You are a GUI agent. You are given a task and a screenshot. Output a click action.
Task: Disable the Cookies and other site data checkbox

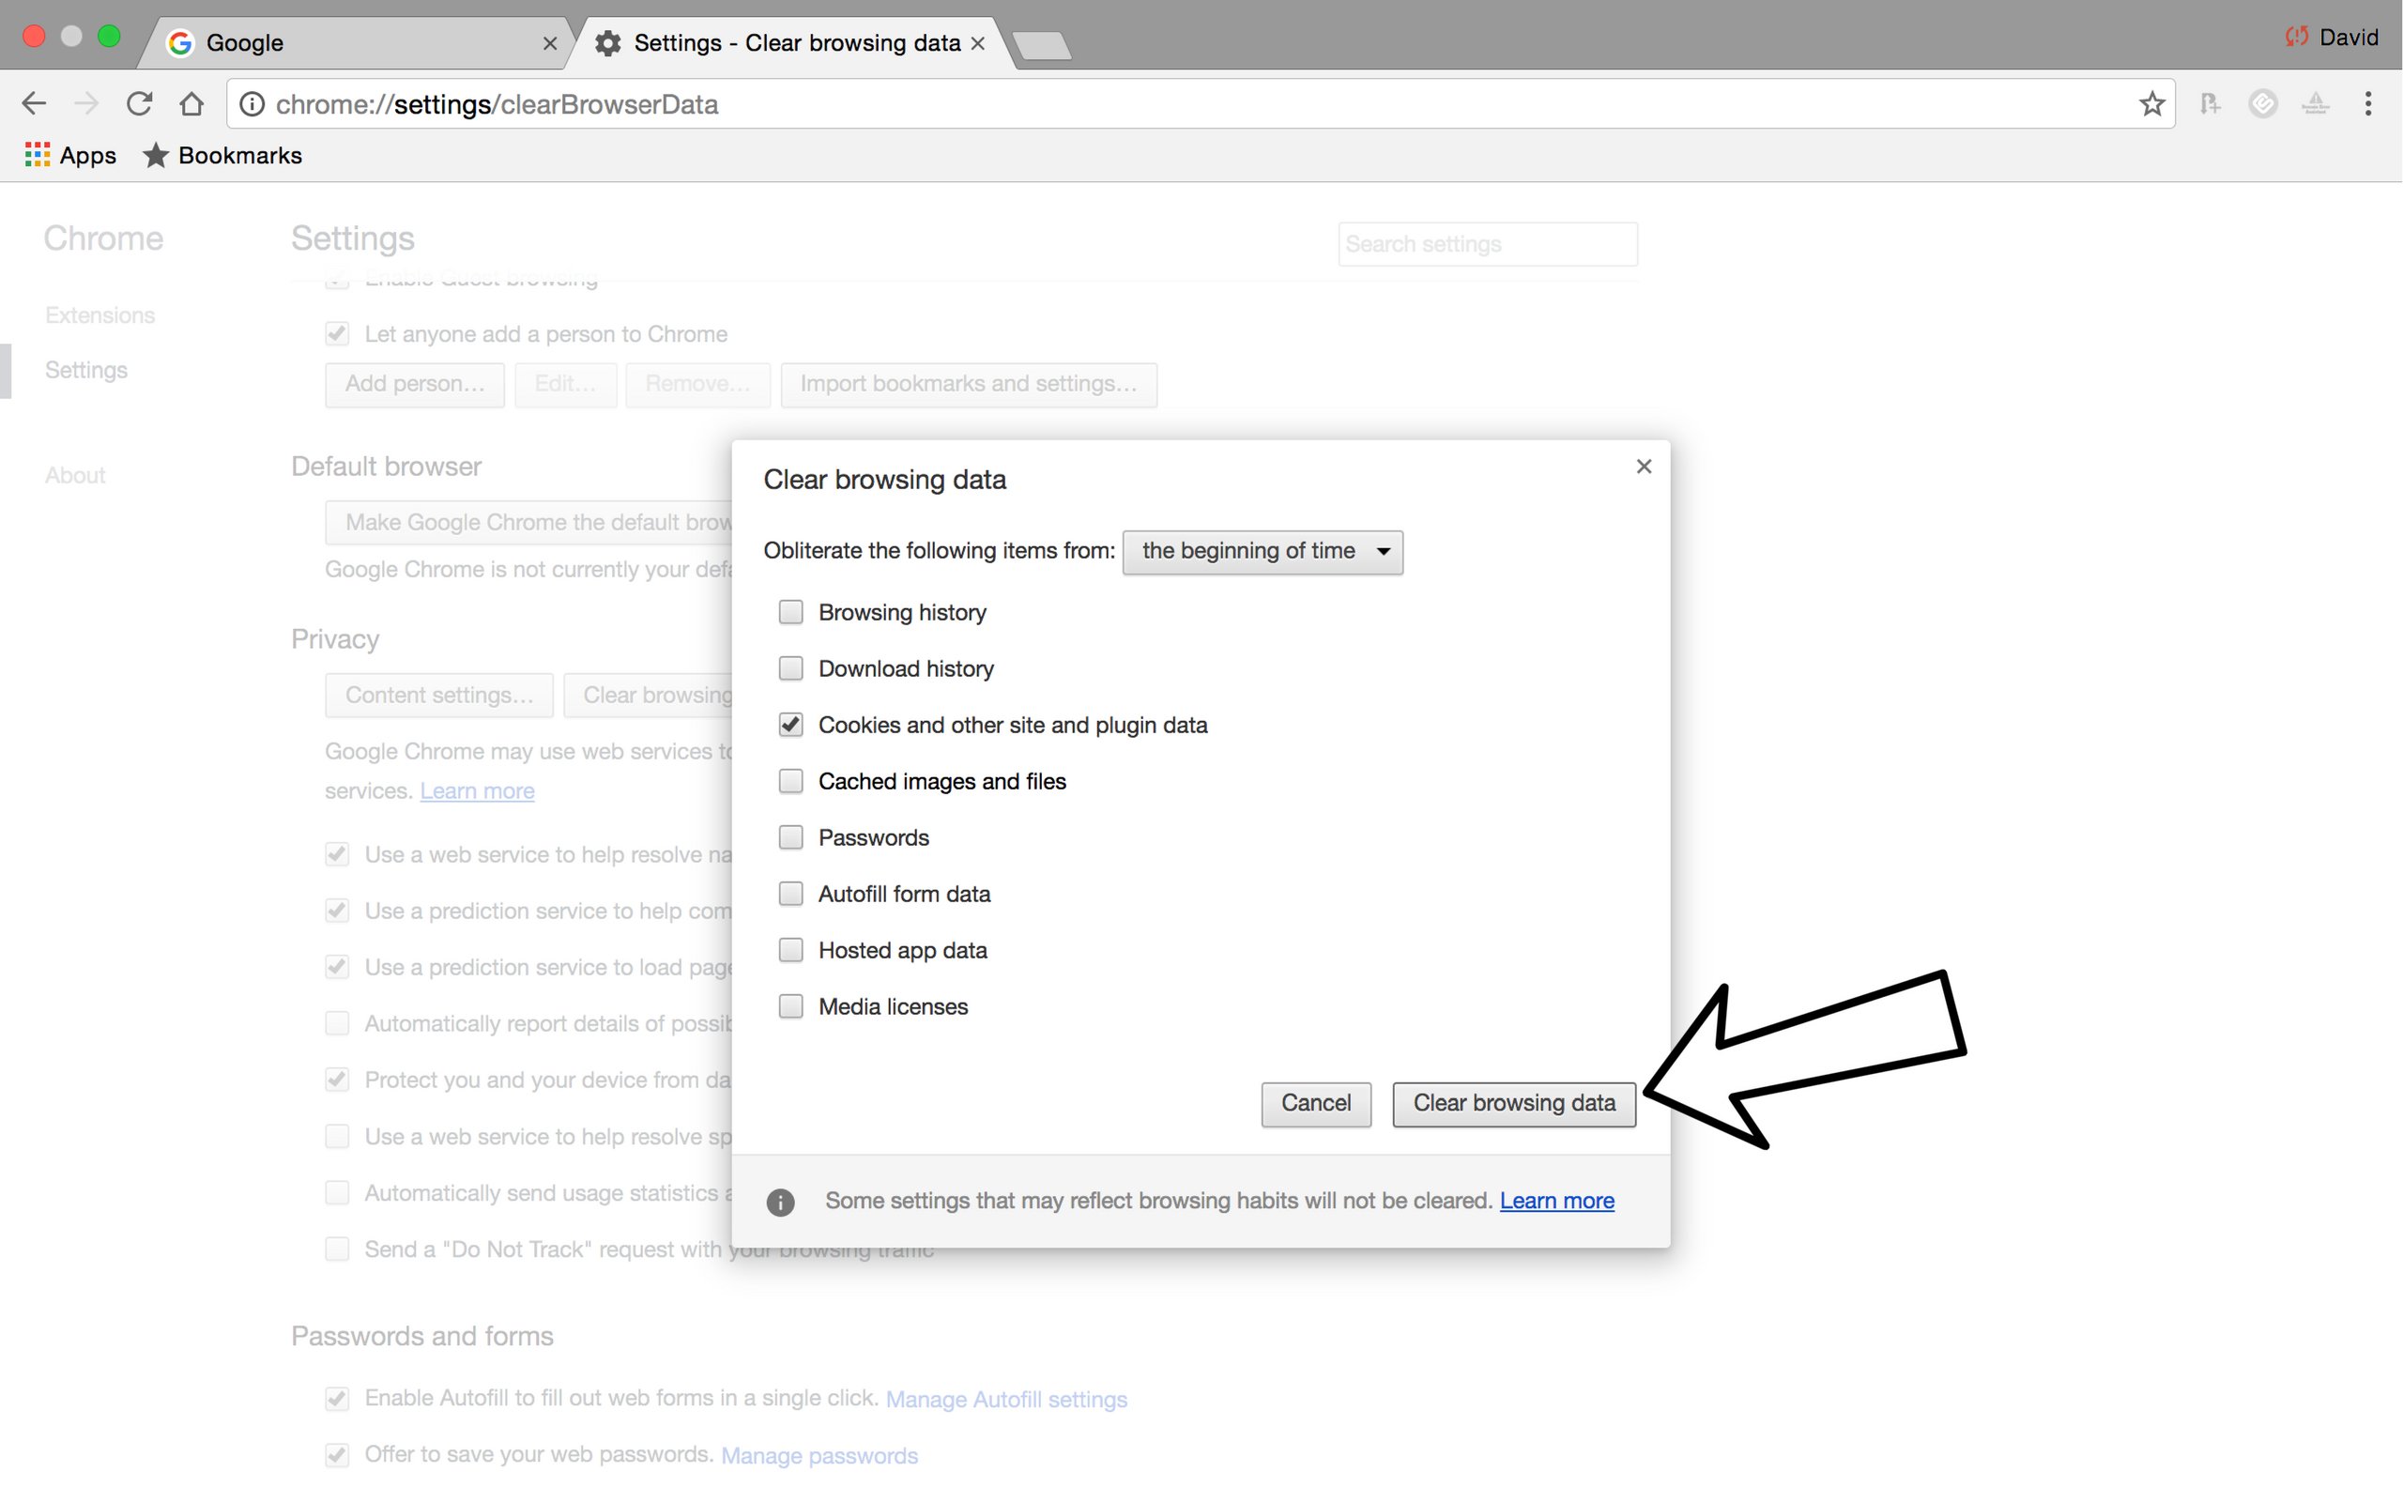(x=790, y=724)
